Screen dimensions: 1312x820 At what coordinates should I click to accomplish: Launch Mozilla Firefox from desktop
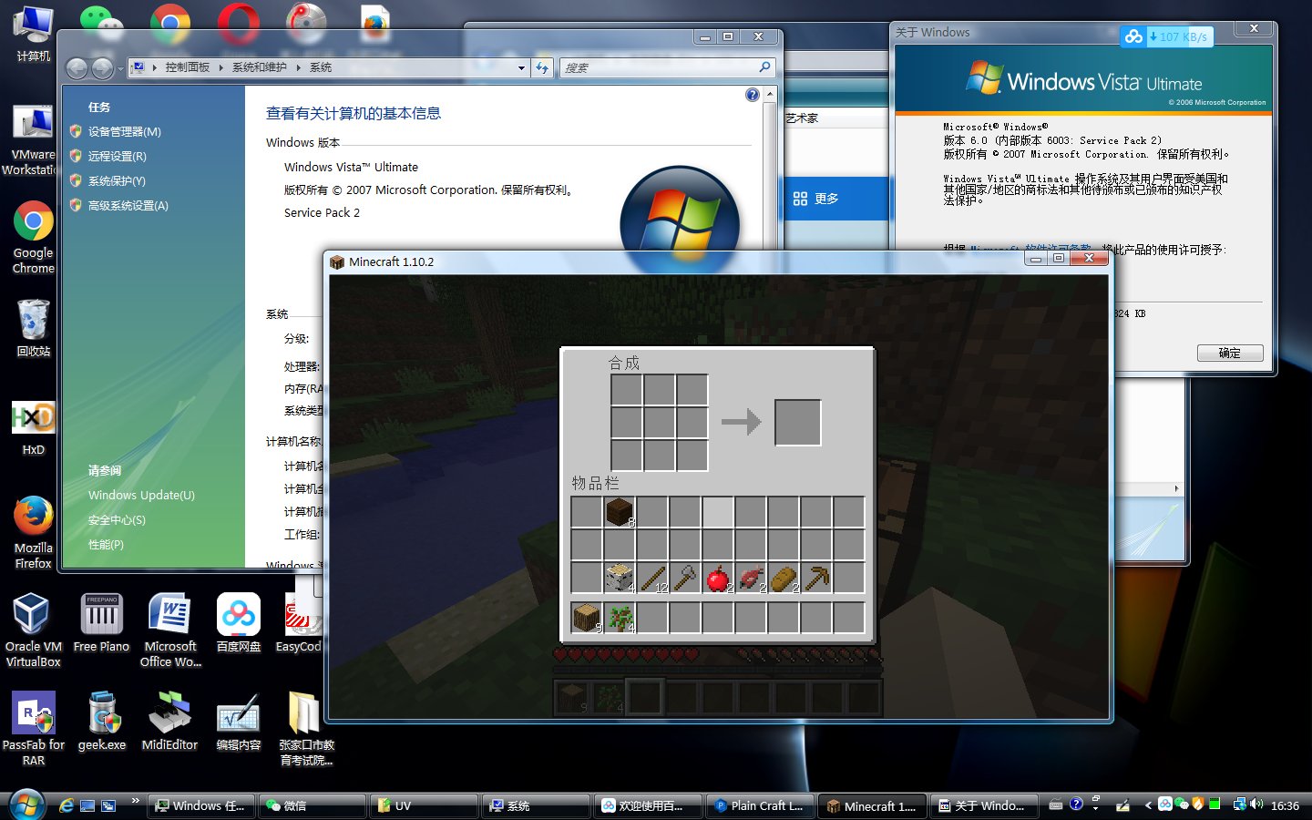tap(33, 532)
